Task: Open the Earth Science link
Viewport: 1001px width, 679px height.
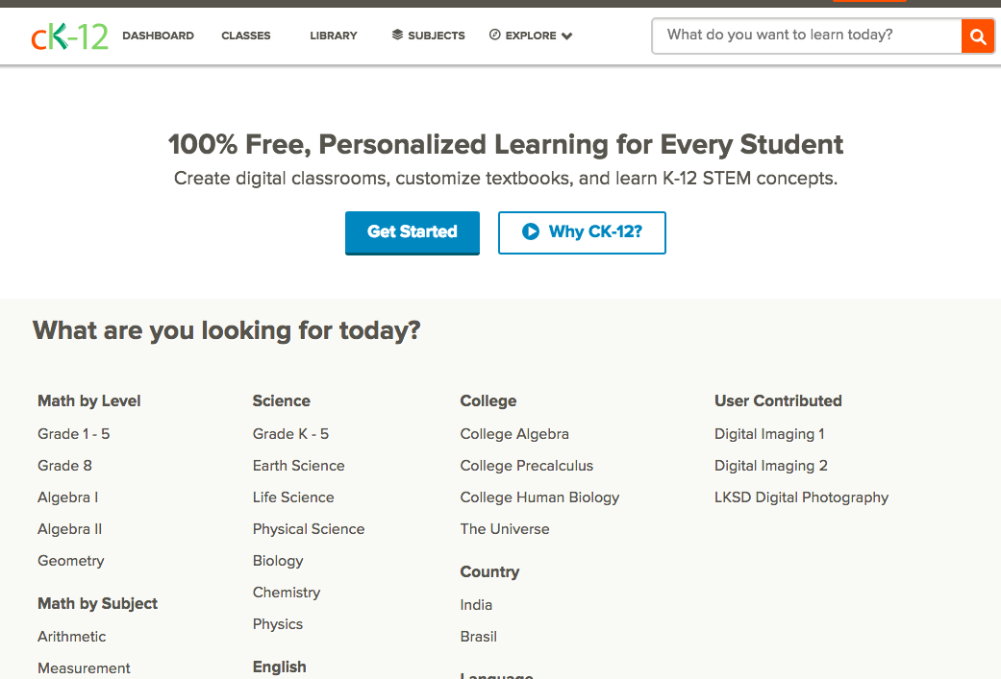Action: click(x=298, y=466)
